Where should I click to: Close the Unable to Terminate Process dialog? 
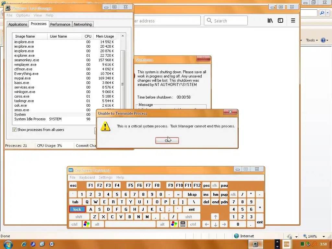coord(231,112)
